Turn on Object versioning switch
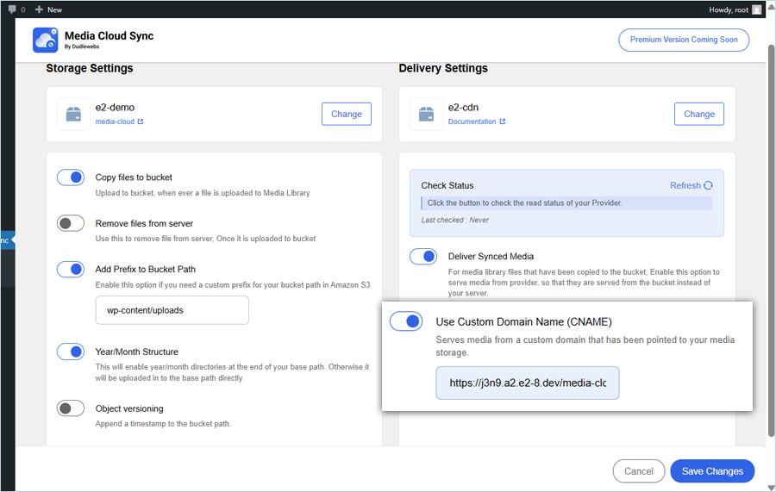 coord(71,408)
